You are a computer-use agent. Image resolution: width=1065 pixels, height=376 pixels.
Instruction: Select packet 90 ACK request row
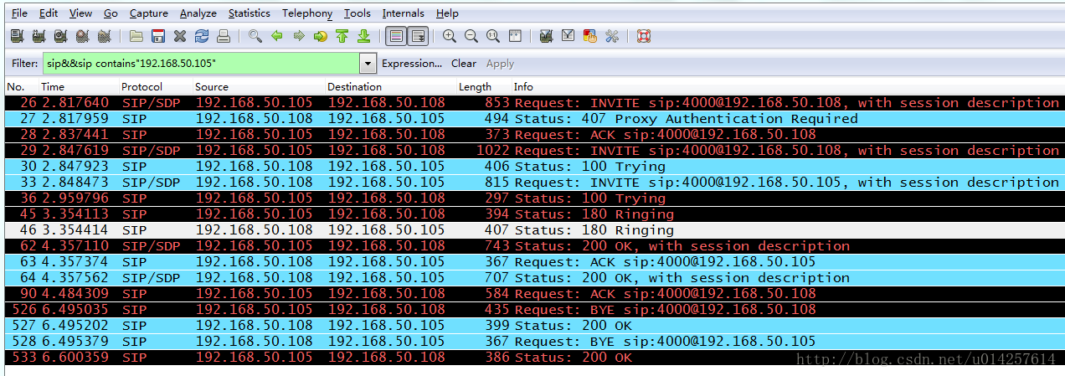pos(532,294)
